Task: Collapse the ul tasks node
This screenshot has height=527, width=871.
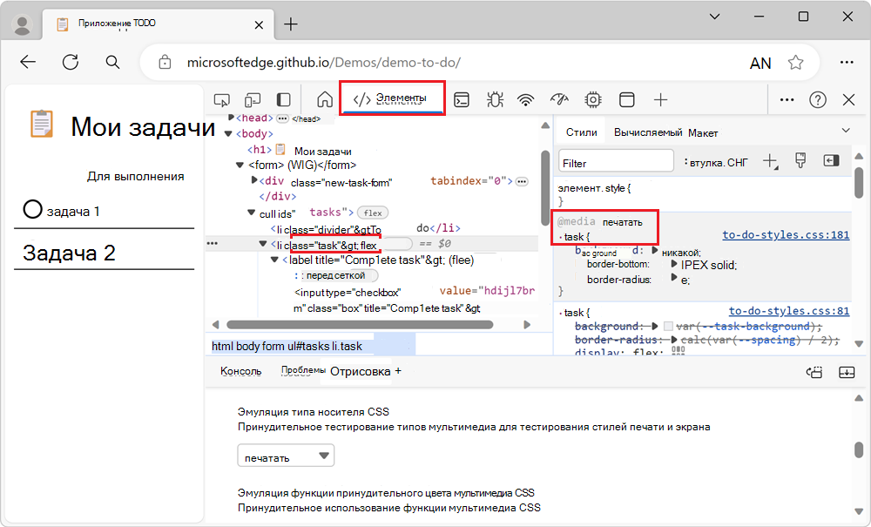Action: [x=251, y=213]
